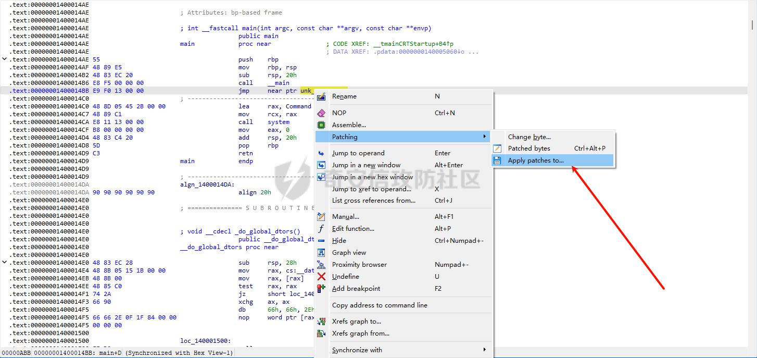Click the Apply patches save icon
Screen dimensions: 757x358
[x=497, y=161]
